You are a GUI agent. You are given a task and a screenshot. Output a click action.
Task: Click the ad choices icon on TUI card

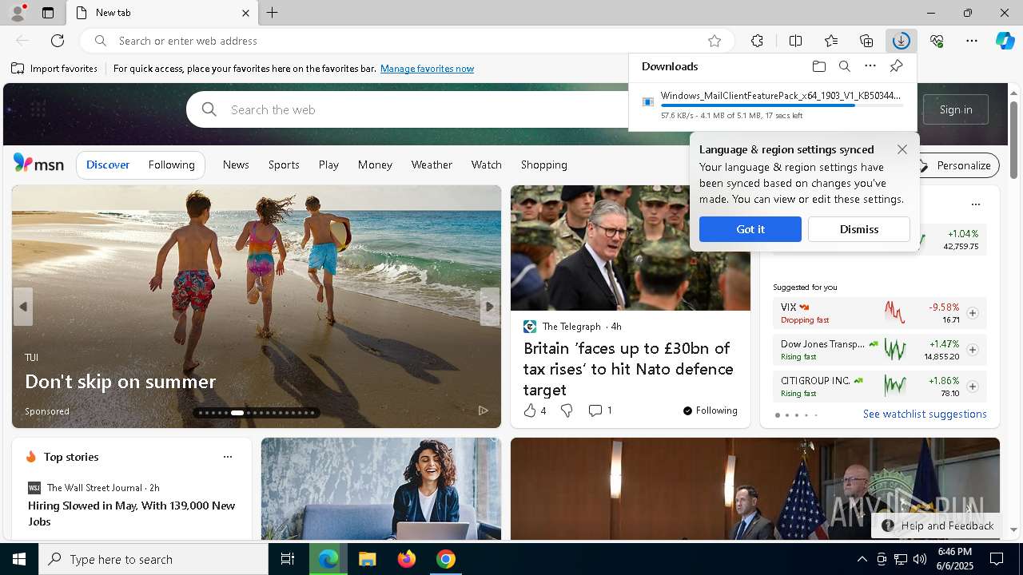[483, 410]
